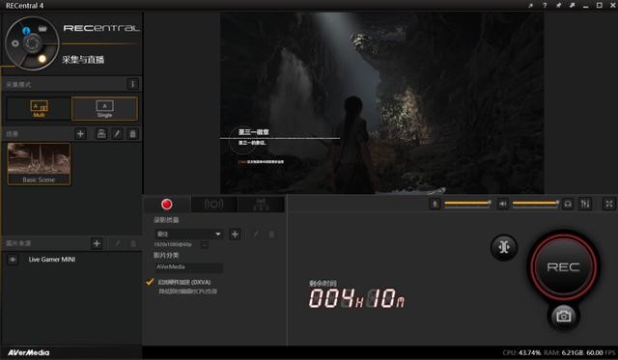Click the big red REC record button
Viewport: 618px width, 360px height.
[563, 266]
